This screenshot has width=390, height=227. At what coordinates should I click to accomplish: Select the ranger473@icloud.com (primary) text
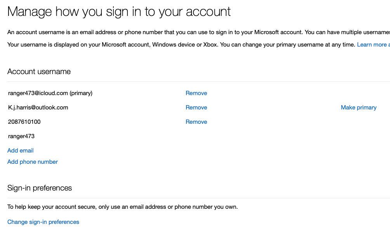50,93
